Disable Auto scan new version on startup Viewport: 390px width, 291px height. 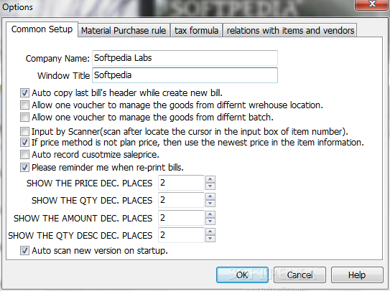coord(24,251)
